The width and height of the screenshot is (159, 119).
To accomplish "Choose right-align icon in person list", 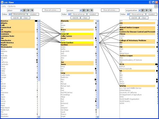I will (91, 10).
